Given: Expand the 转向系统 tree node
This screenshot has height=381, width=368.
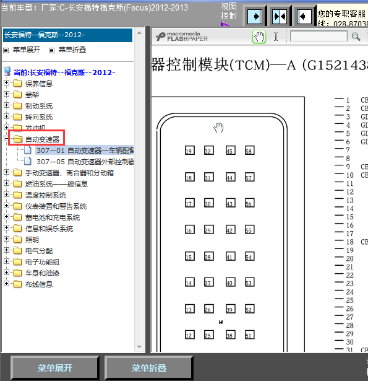Looking at the screenshot, I should coord(6,116).
